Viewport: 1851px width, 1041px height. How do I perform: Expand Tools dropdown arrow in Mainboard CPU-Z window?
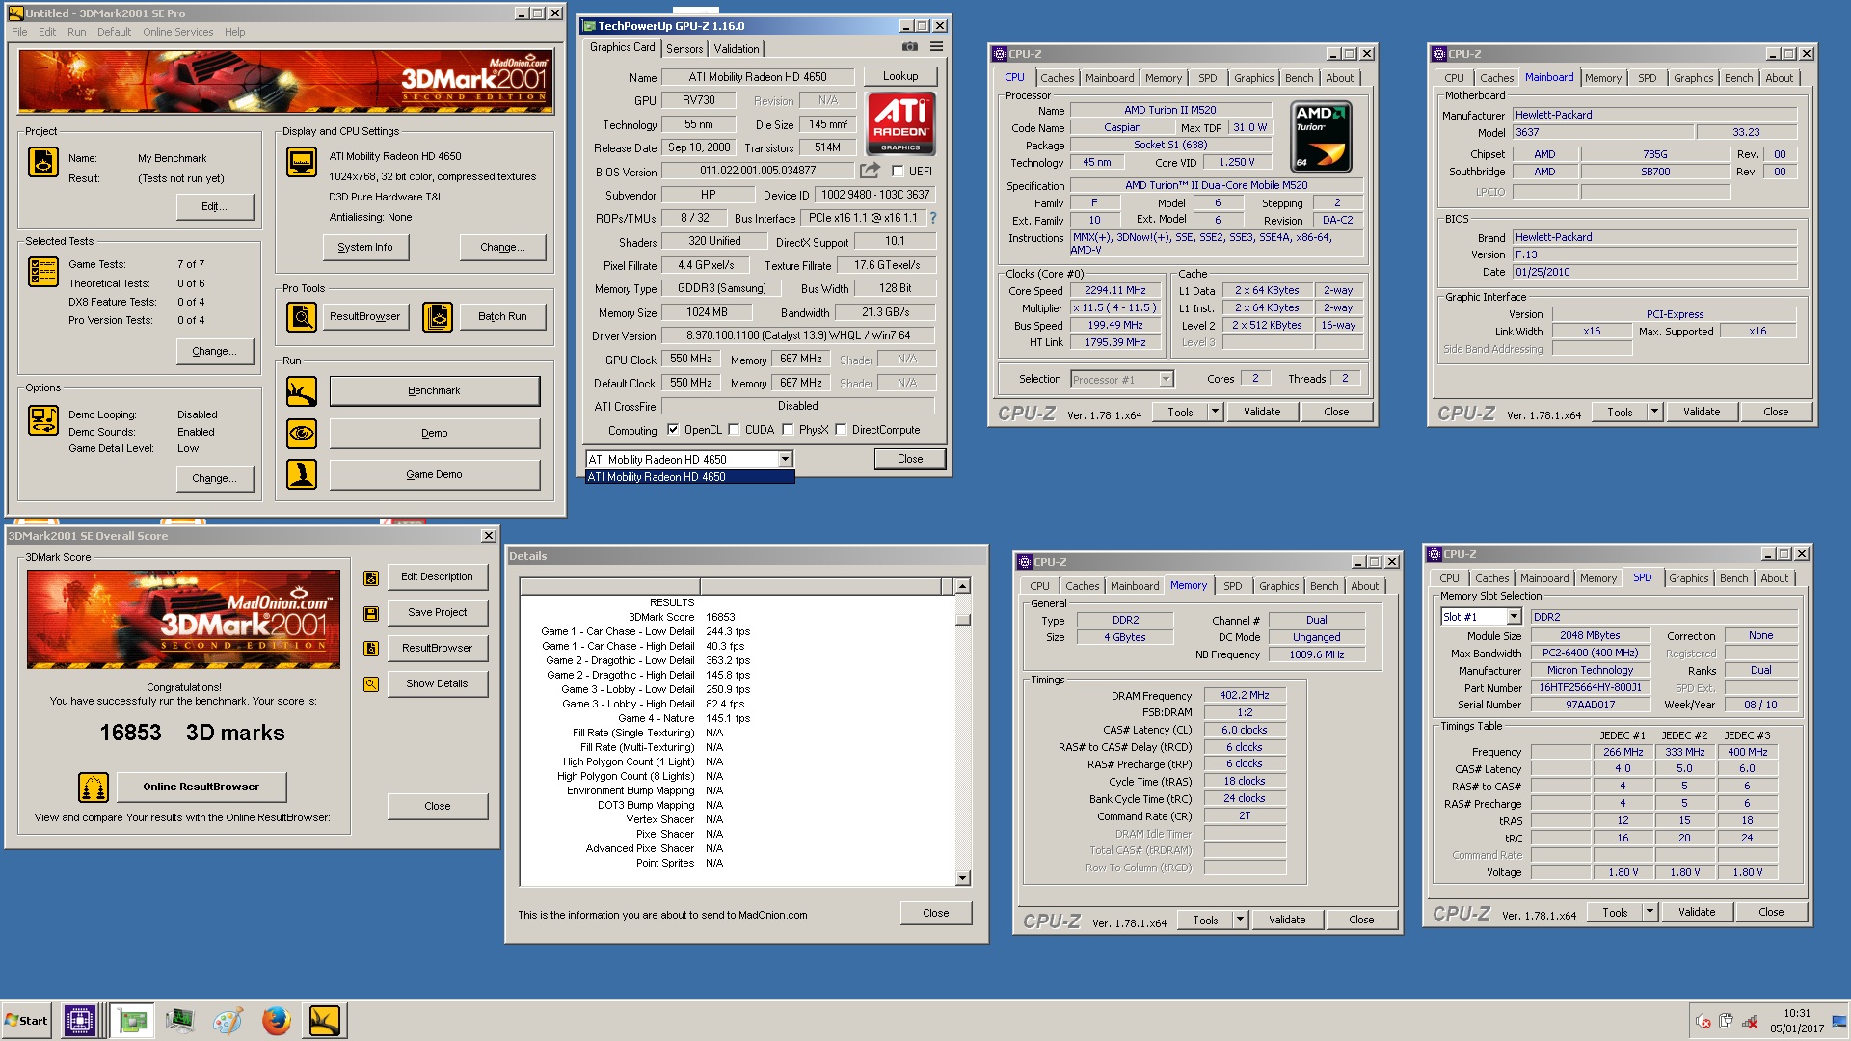(1654, 413)
